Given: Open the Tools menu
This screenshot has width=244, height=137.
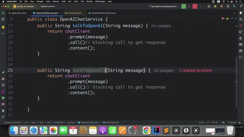Looking at the screenshot, I should 76,2.
